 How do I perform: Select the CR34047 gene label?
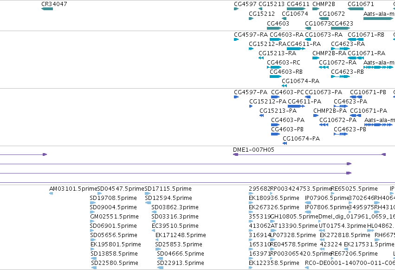click(x=54, y=4)
